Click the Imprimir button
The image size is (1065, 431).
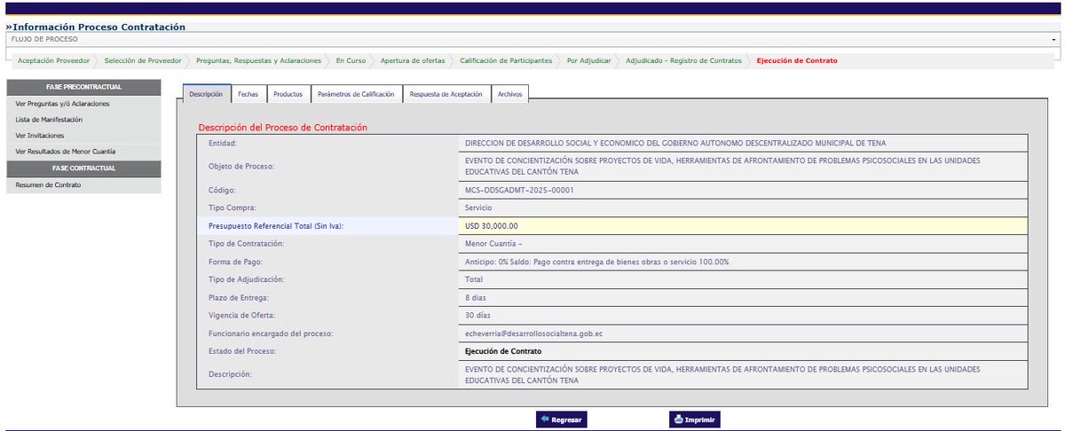694,419
